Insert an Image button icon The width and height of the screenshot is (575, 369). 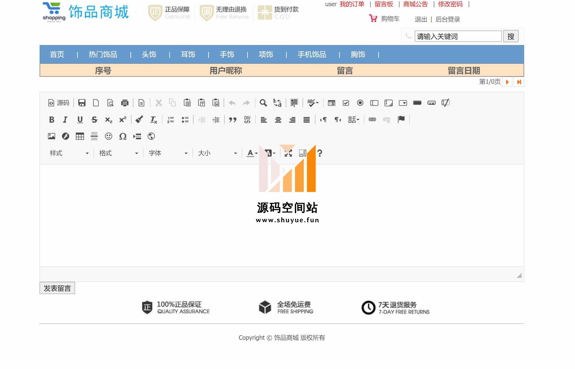pyautogui.click(x=432, y=103)
